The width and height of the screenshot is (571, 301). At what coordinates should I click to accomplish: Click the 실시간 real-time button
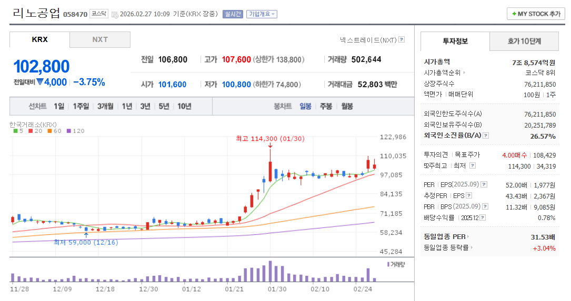pos(233,14)
